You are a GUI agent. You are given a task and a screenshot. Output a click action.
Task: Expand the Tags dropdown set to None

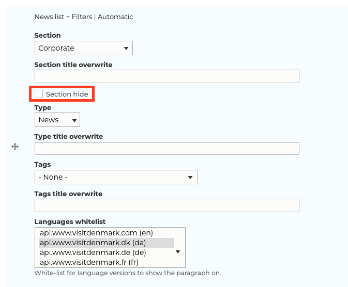pos(116,177)
